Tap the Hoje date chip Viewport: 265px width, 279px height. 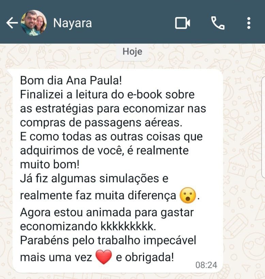(x=132, y=52)
